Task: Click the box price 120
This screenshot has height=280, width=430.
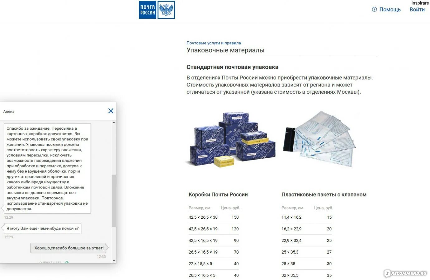Action: click(235, 229)
